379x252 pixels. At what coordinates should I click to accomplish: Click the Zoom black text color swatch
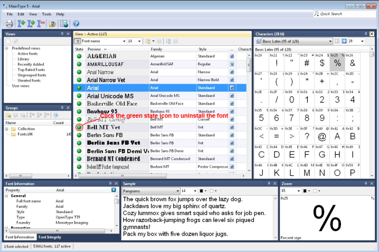pos(305,191)
